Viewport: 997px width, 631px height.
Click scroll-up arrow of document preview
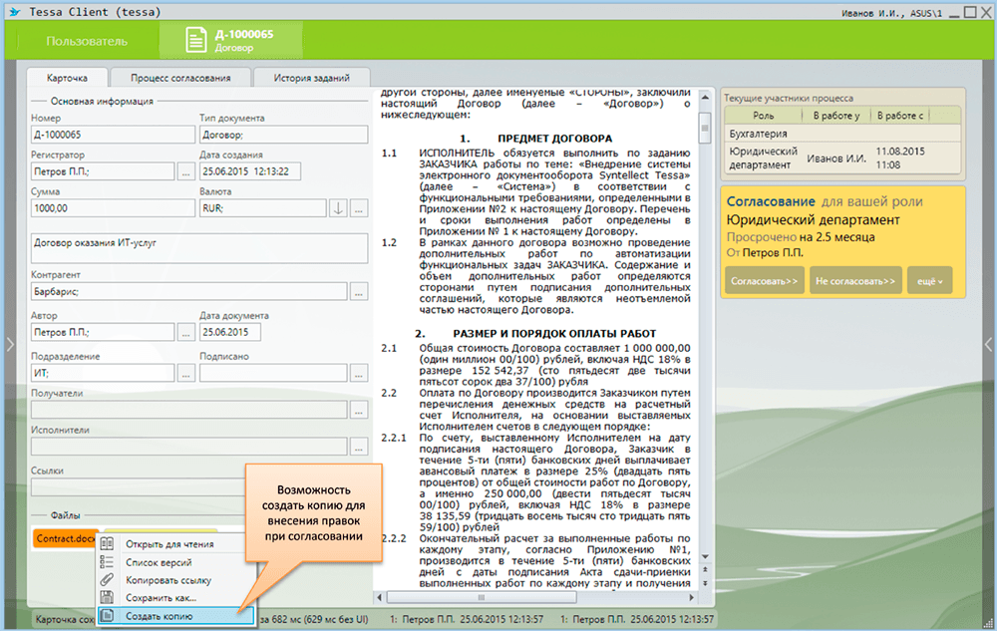tap(705, 98)
